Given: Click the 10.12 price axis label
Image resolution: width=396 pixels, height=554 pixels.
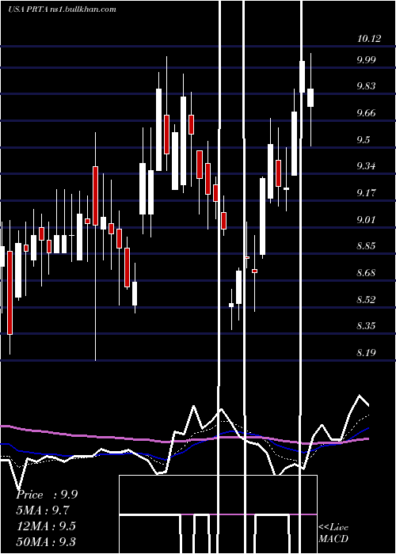Looking at the screenshot, I should tap(369, 39).
